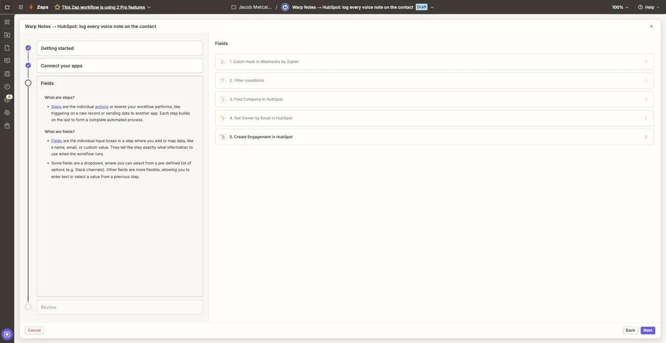Follow the Steps link

tap(57, 107)
